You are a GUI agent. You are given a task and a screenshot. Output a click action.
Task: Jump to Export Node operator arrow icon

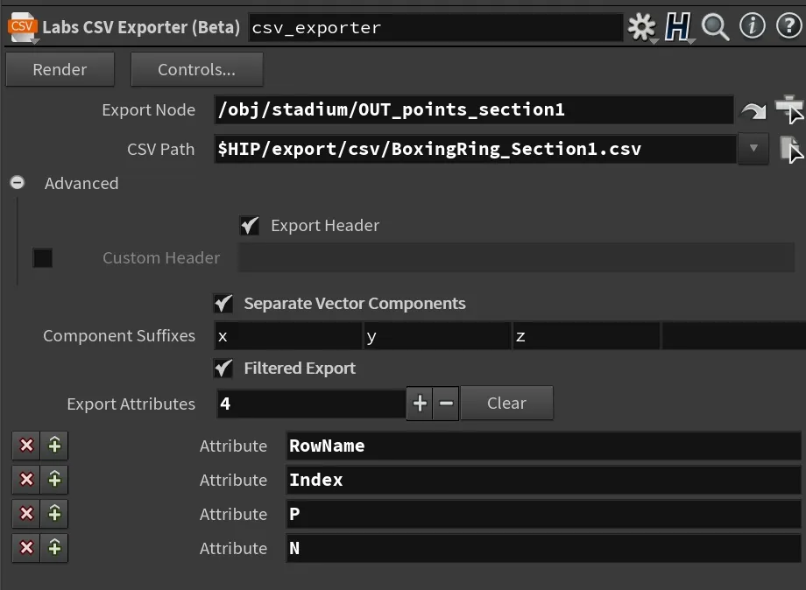(x=753, y=110)
